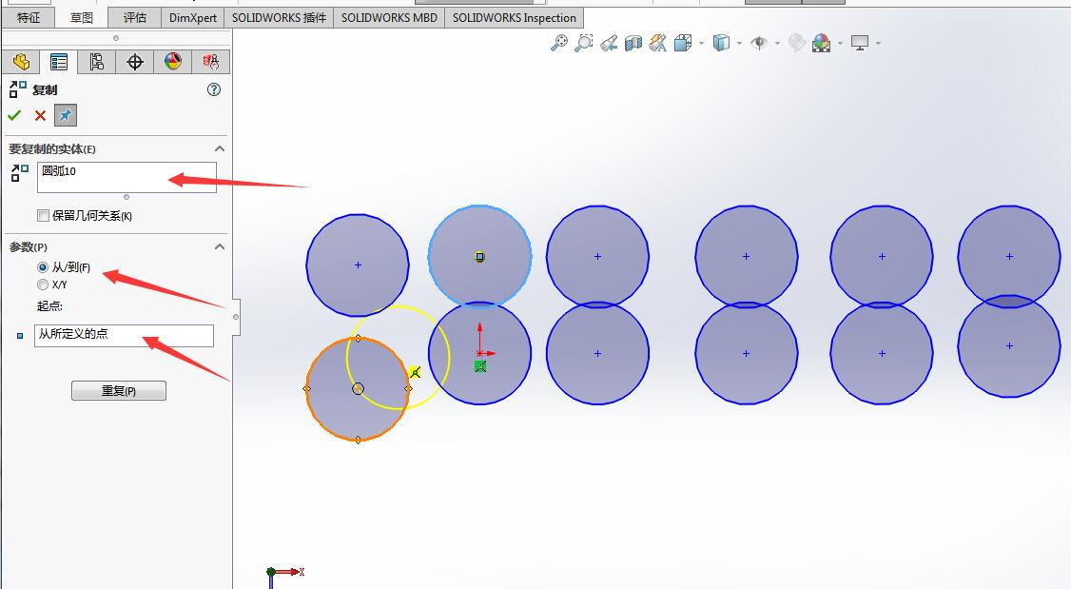The image size is (1071, 589).
Task: Open the DisplayManager color-ball tab
Action: [x=173, y=62]
